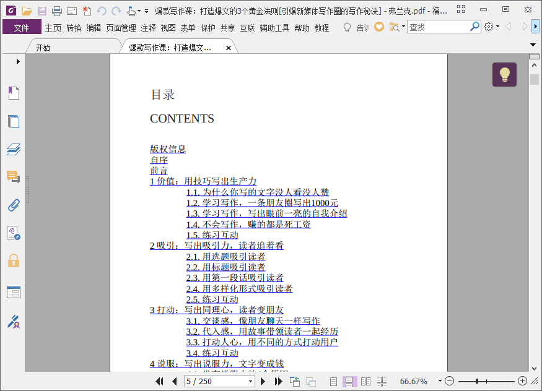The width and height of the screenshot is (542, 391).
Task: Open the 转换 ribbon tab
Action: (74, 28)
